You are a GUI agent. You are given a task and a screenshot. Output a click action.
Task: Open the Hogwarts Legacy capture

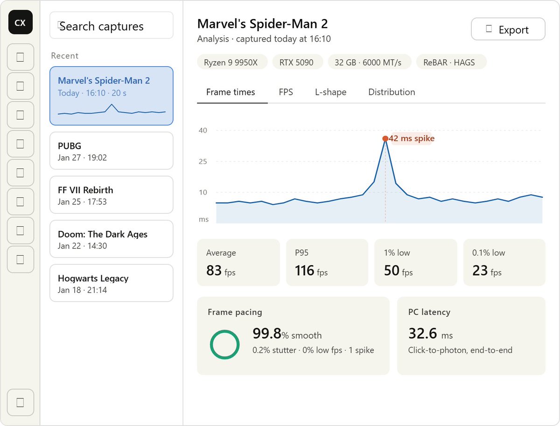[112, 283]
